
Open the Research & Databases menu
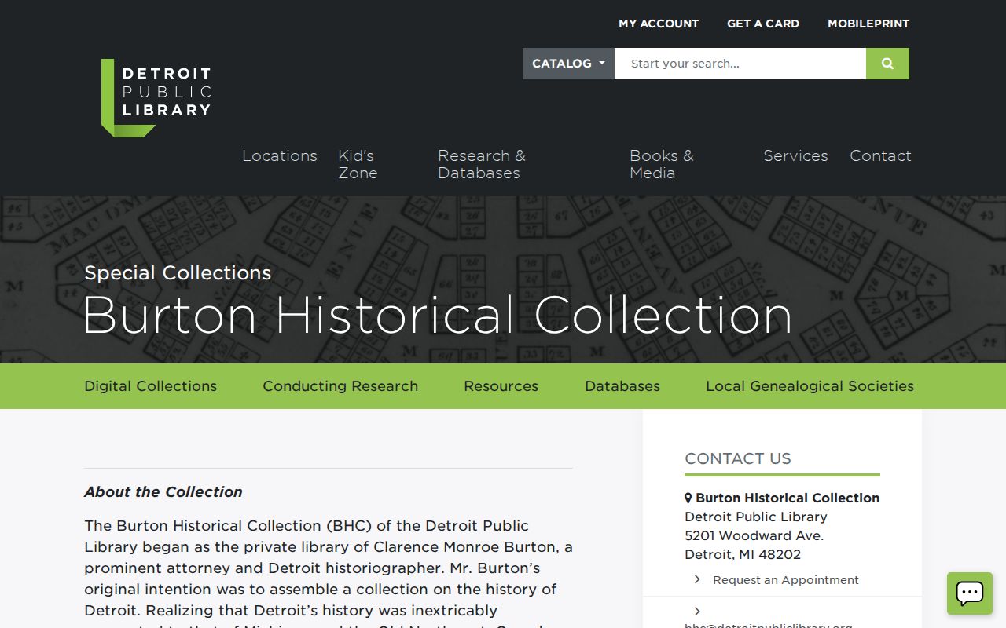pyautogui.click(x=482, y=164)
